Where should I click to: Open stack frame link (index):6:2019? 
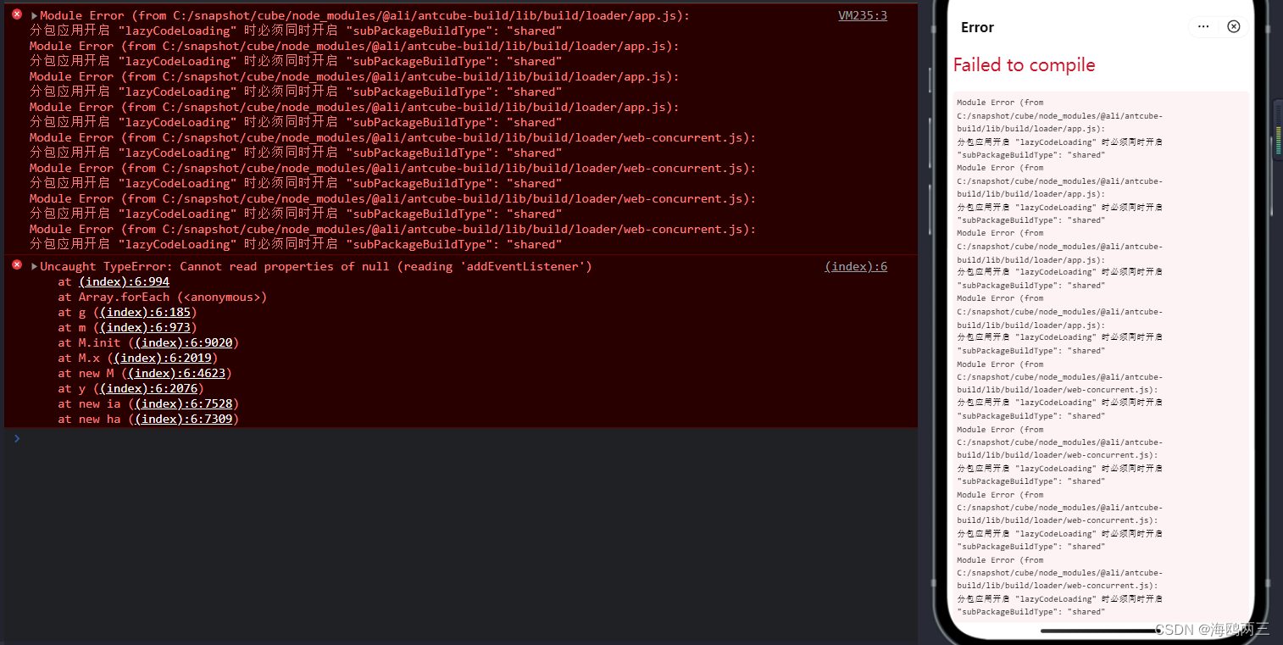click(x=163, y=358)
